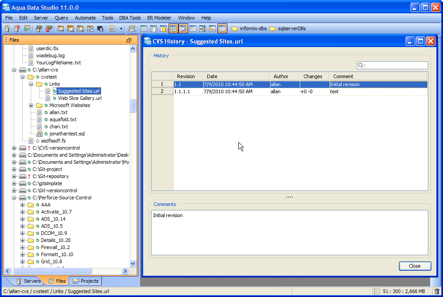The width and height of the screenshot is (443, 297).
Task: Select the Files tab at bottom
Action: (57, 281)
